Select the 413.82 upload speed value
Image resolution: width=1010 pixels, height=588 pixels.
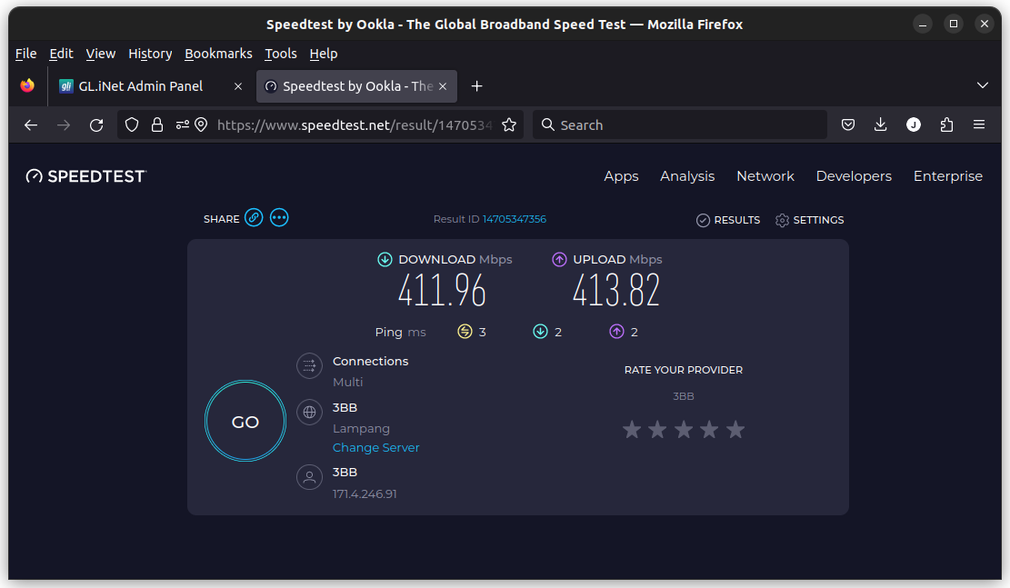(616, 291)
